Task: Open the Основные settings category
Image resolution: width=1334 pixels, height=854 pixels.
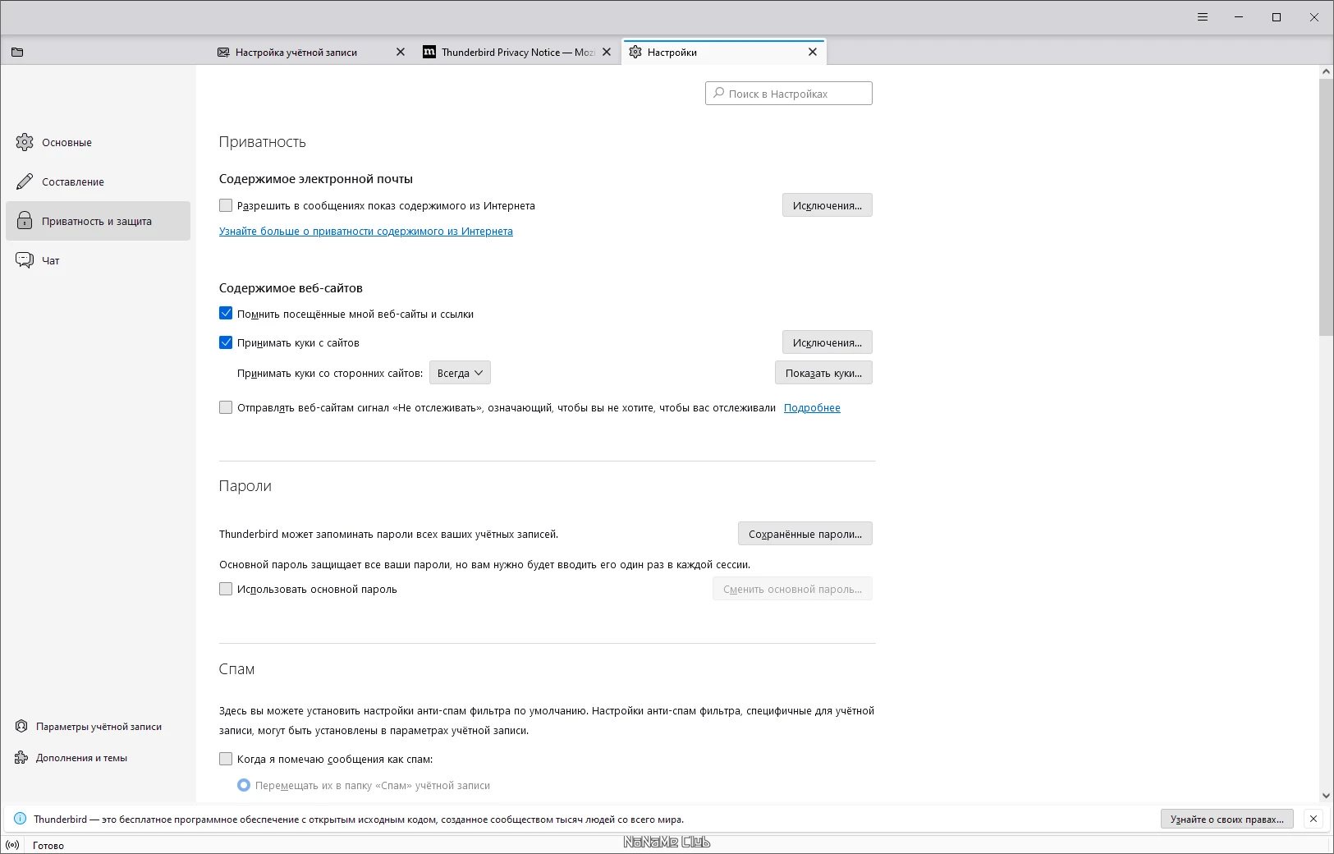Action: click(x=98, y=142)
